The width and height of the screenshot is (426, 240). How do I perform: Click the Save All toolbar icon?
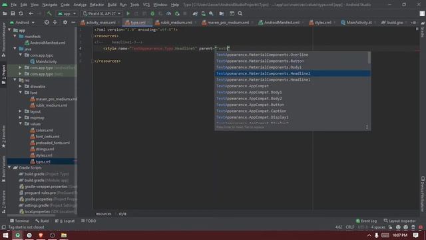[x=13, y=13]
